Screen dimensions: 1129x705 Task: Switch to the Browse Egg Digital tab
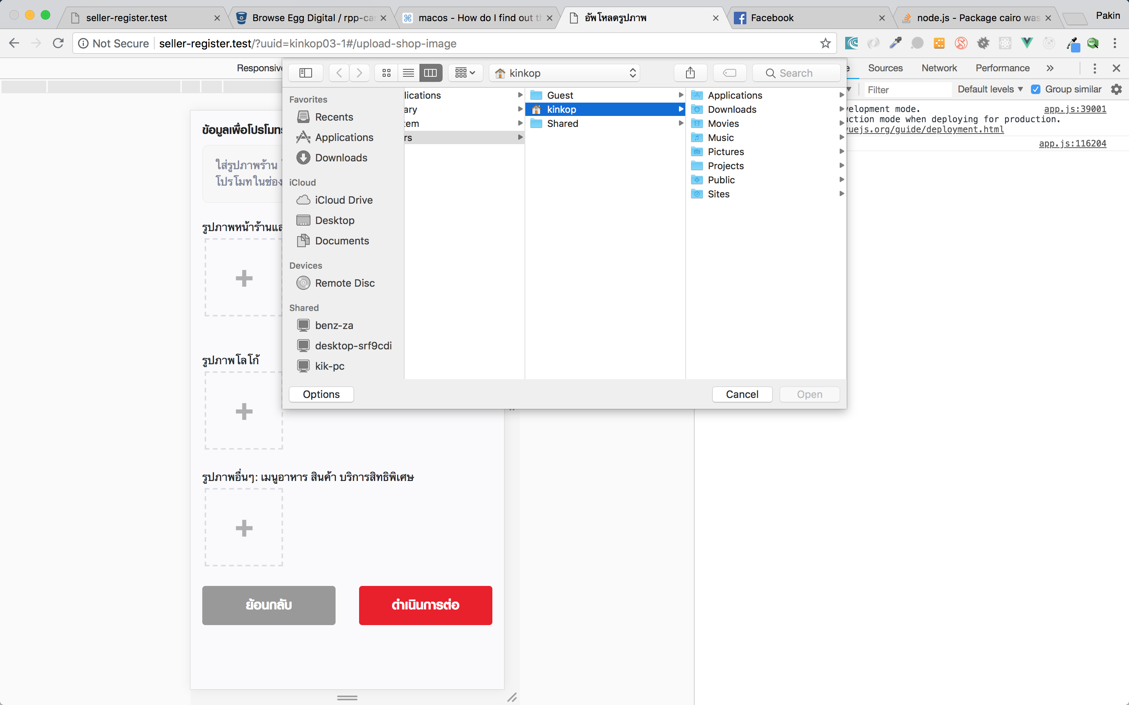(x=312, y=18)
